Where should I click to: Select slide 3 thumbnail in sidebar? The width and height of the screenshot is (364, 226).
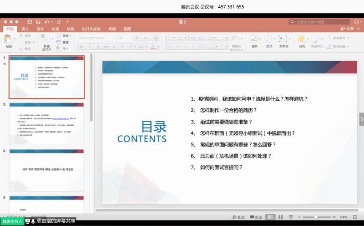point(46,168)
